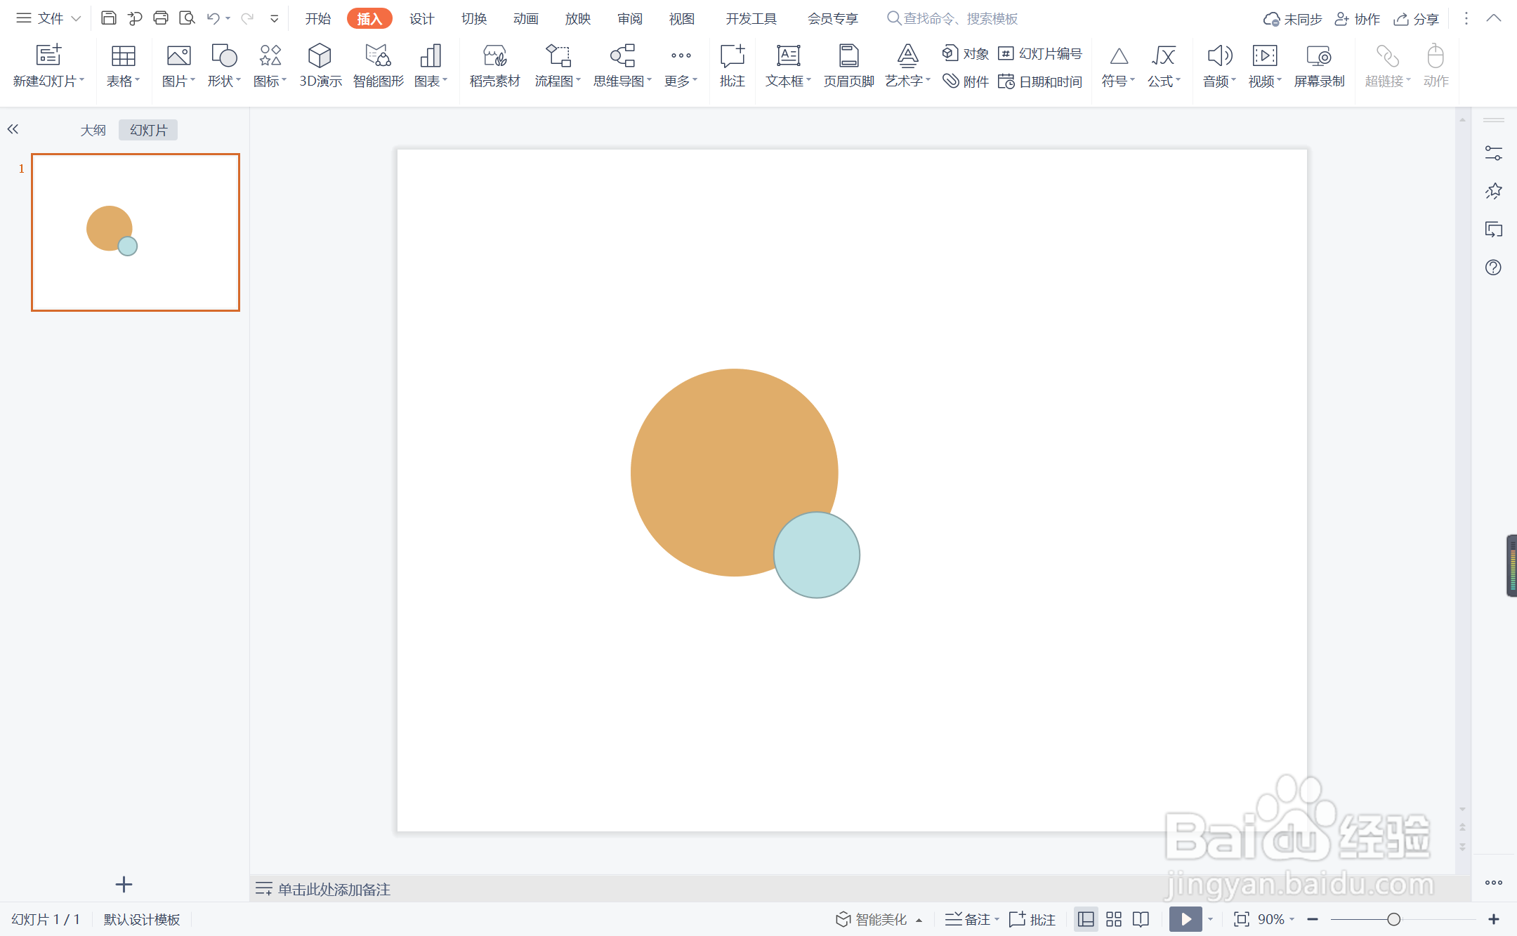Expand the quick access toolbar customize arrow
The height and width of the screenshot is (936, 1517).
275,18
